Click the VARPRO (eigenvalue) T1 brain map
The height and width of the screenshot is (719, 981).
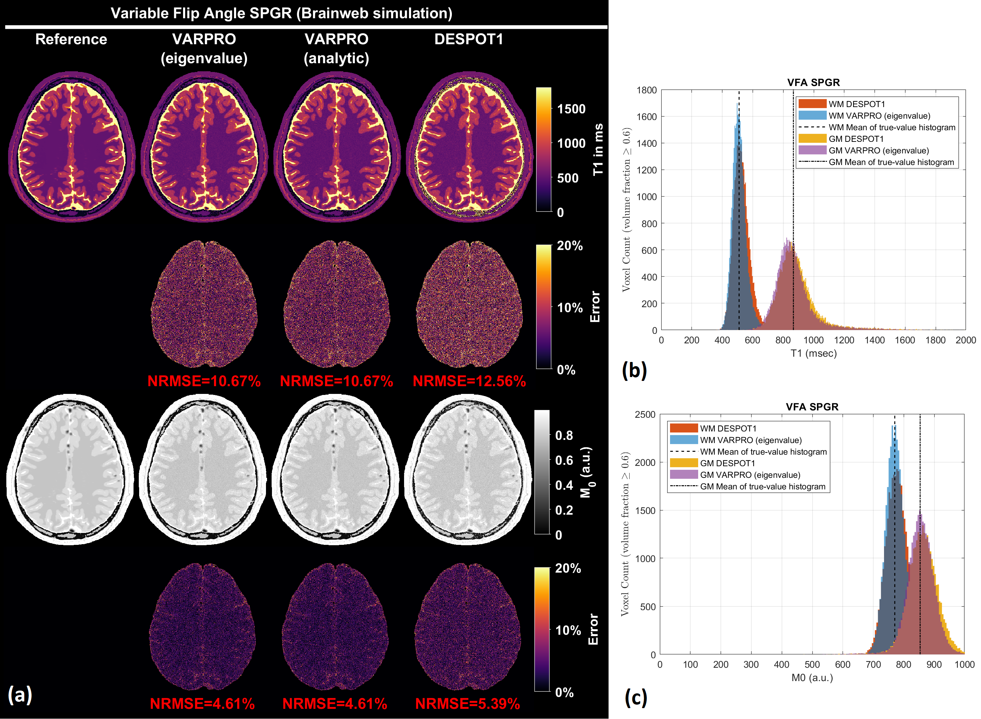click(204, 147)
